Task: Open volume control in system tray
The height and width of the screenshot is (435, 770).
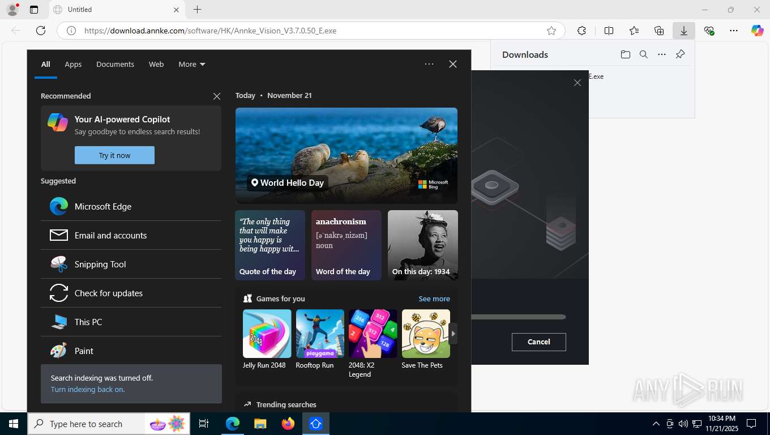Action: click(683, 424)
